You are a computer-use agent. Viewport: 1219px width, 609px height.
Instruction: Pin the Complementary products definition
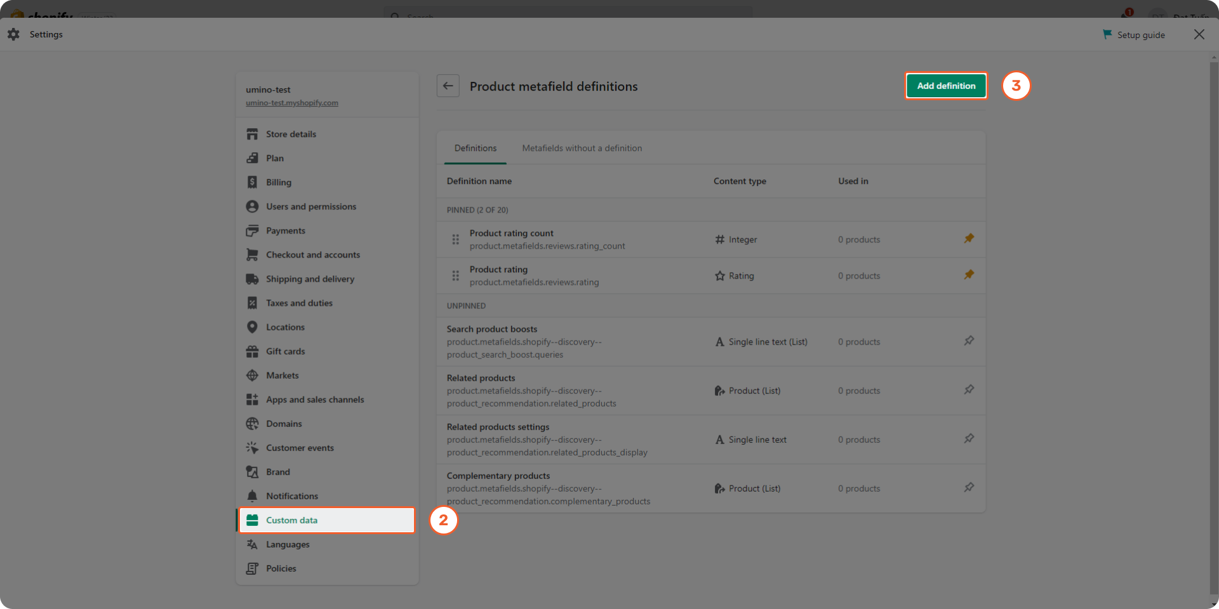[x=969, y=487]
